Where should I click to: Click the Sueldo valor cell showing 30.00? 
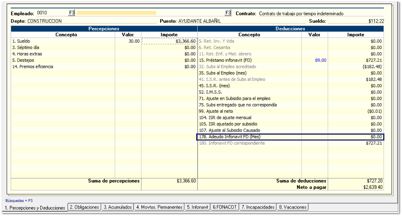[x=128, y=41]
